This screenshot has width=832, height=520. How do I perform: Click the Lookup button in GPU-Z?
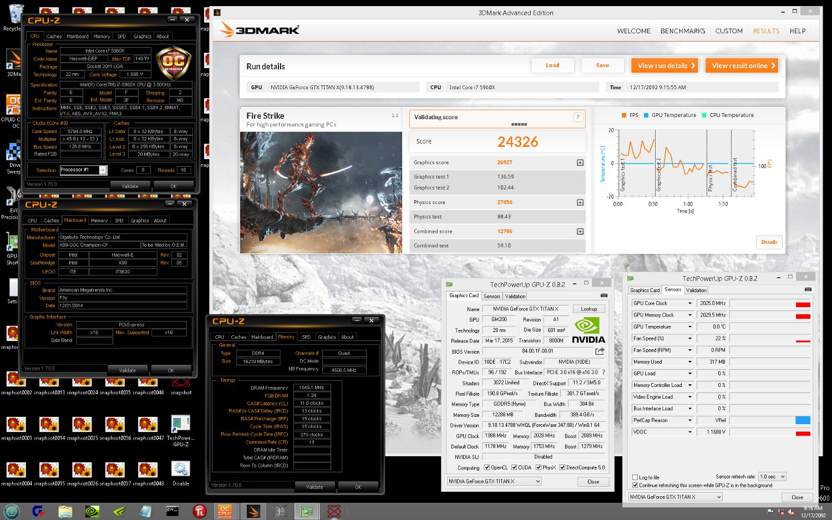[x=589, y=309]
